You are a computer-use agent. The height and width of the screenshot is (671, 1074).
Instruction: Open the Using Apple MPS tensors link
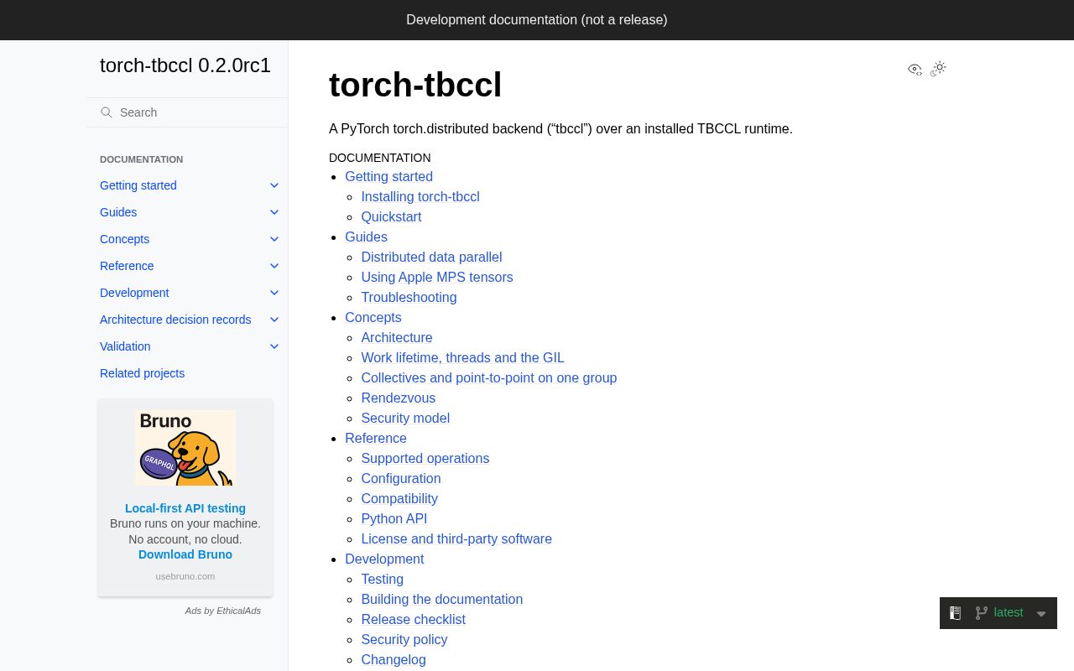(x=437, y=277)
